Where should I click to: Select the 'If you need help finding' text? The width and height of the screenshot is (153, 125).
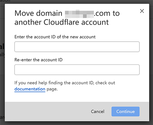65,86
